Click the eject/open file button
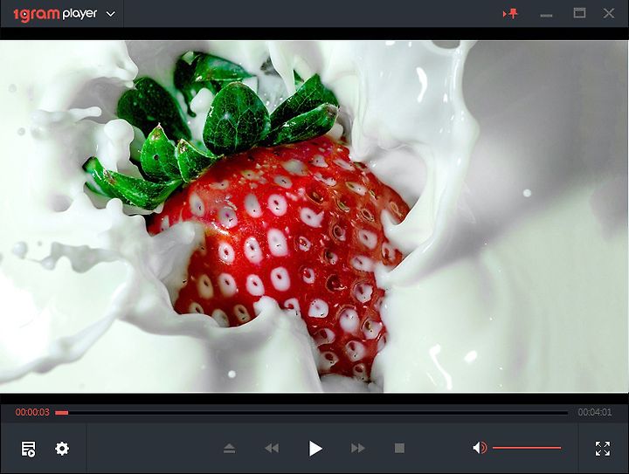 [x=230, y=449]
